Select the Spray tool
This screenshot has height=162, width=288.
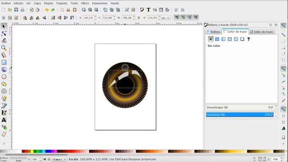coord(4,127)
